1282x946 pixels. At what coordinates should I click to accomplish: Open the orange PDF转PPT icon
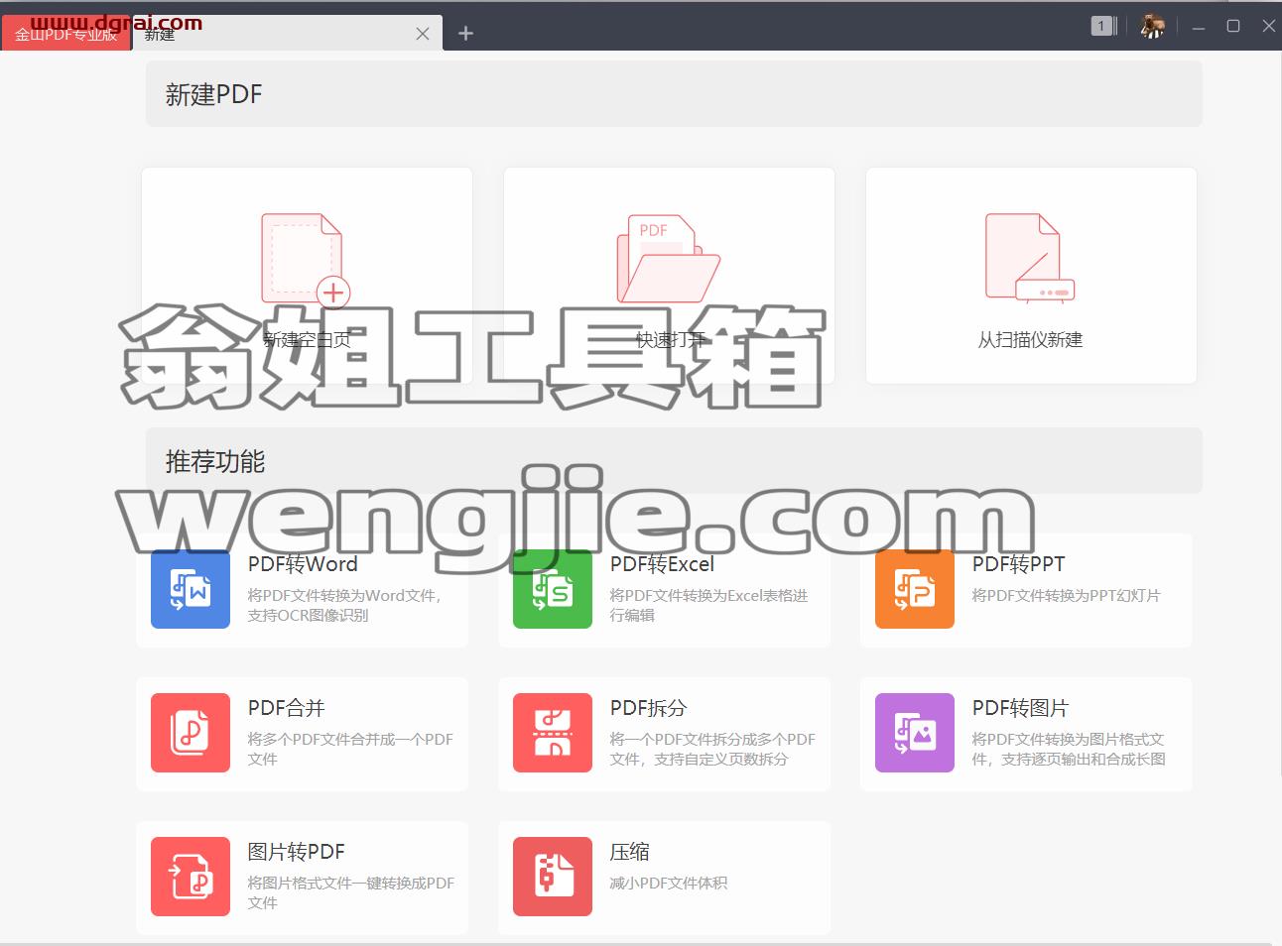pos(915,589)
